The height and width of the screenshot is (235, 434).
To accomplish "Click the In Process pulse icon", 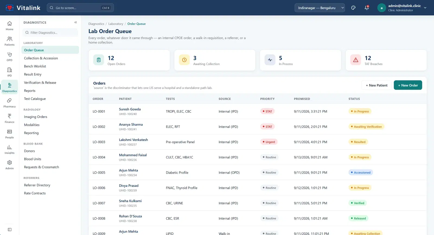I will coord(270,60).
